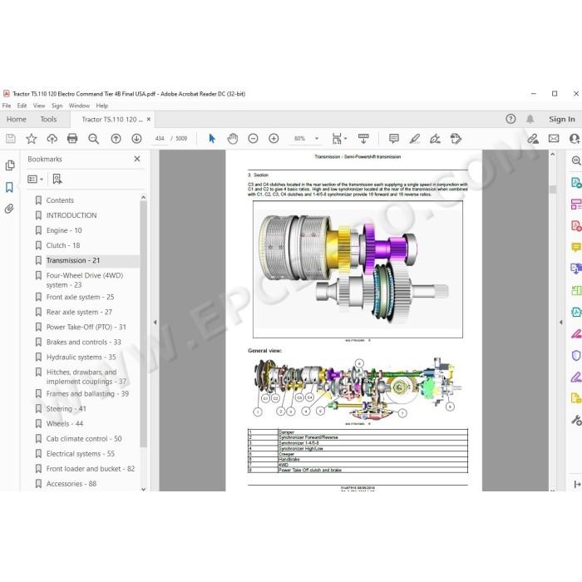Image resolution: width=582 pixels, height=582 pixels.
Task: Click the Sign In button
Action: click(x=562, y=120)
